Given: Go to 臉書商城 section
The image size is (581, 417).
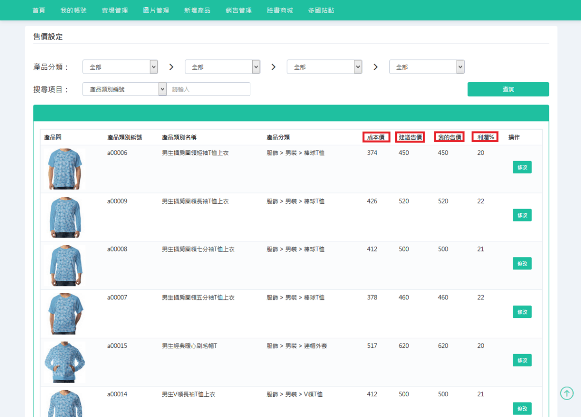Looking at the screenshot, I should [x=279, y=10].
